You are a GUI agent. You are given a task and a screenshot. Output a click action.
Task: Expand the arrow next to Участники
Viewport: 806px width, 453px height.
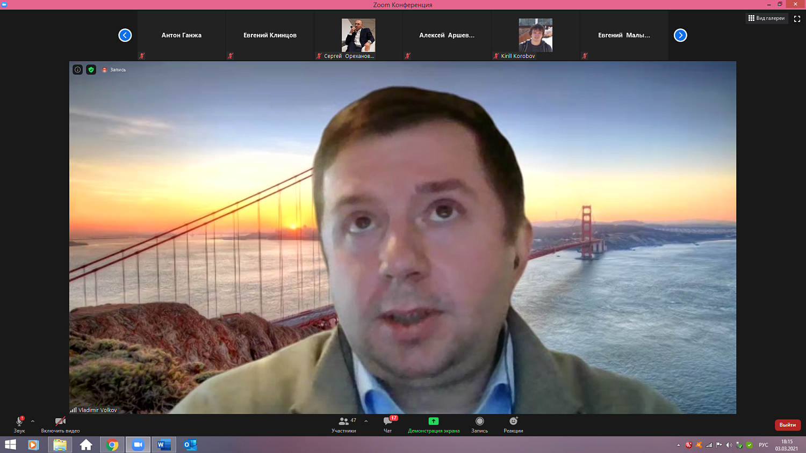366,421
